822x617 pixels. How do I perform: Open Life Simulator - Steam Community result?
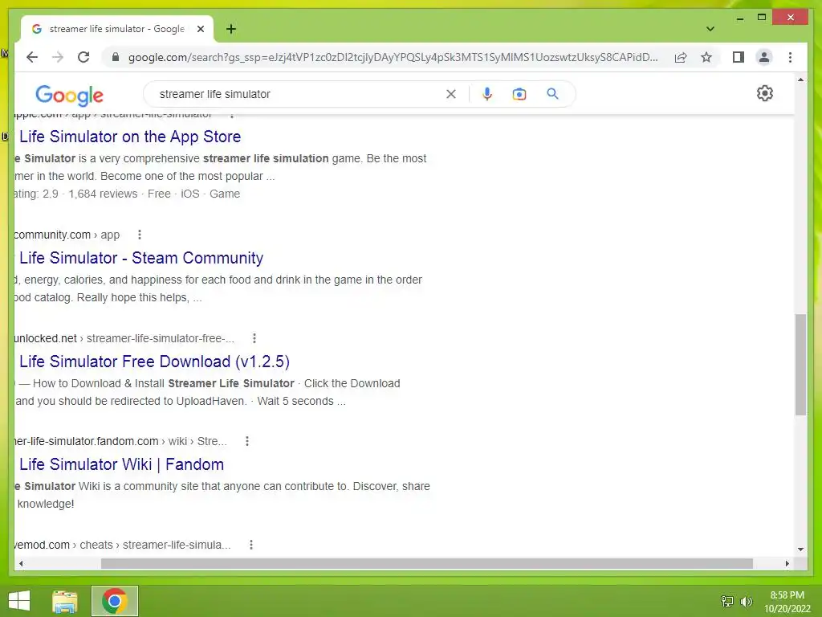pos(141,258)
